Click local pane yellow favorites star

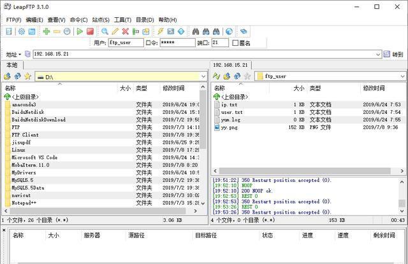click(x=27, y=76)
